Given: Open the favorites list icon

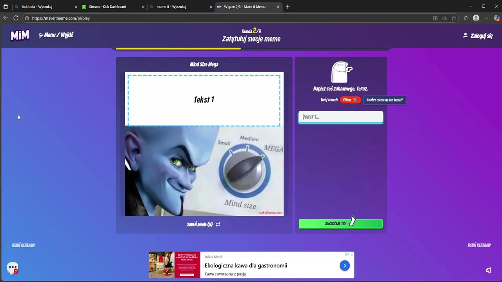Looking at the screenshot, I should coord(466,18).
